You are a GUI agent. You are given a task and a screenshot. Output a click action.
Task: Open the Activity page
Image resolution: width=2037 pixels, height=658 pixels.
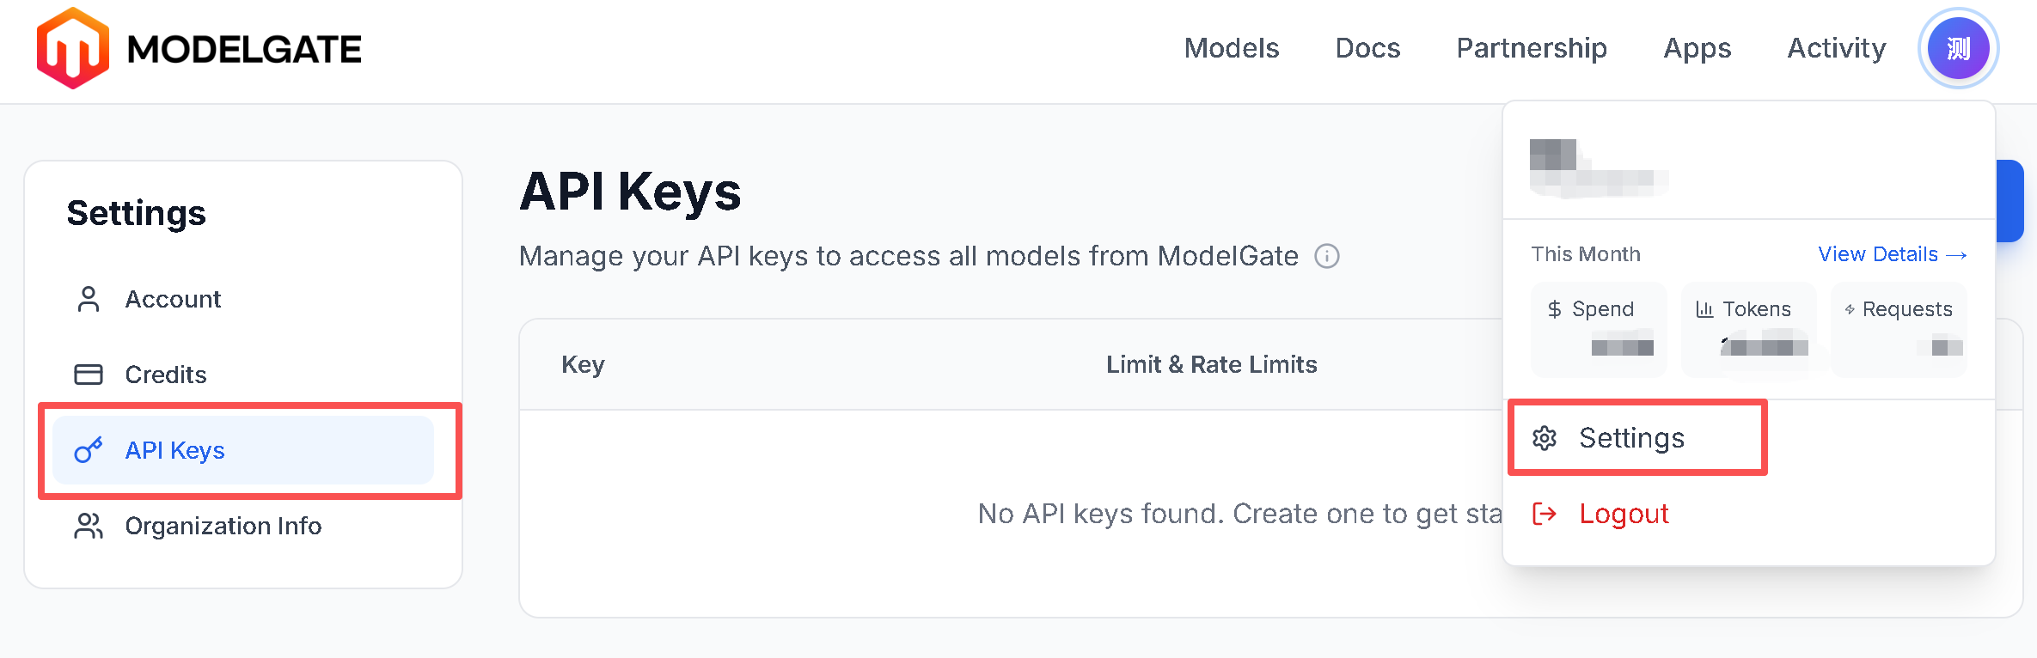coord(1836,48)
